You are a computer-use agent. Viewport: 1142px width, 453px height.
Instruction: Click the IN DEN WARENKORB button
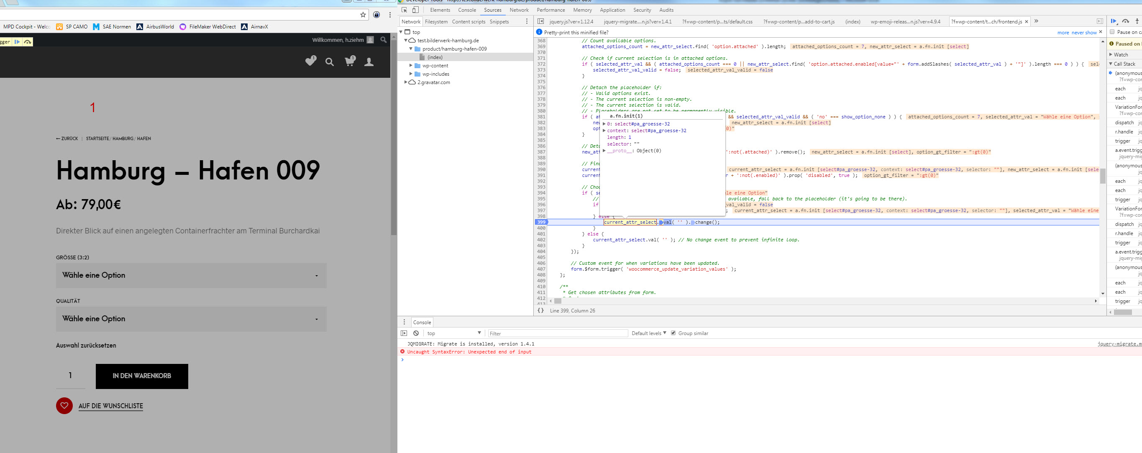point(141,376)
